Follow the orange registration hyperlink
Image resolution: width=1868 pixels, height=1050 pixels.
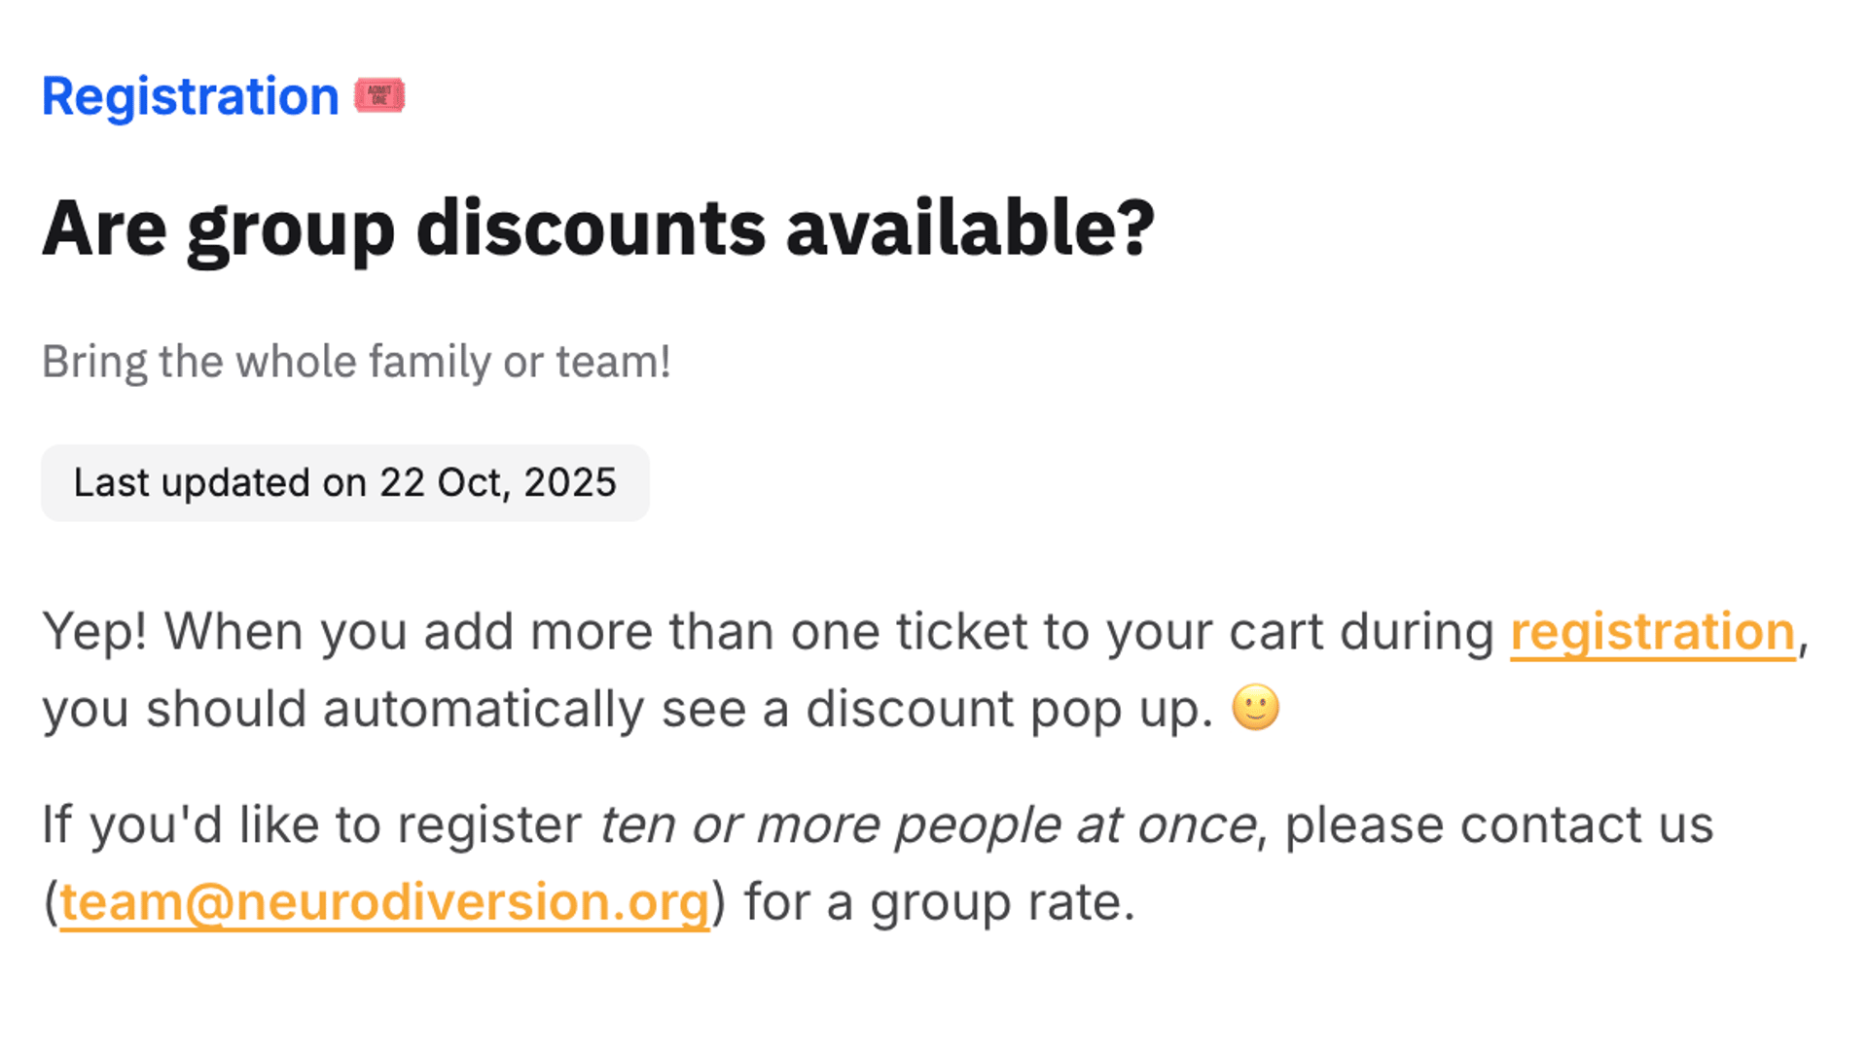(x=1652, y=632)
